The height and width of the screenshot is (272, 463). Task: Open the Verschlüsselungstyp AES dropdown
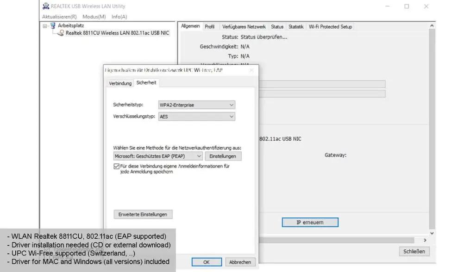click(x=197, y=117)
